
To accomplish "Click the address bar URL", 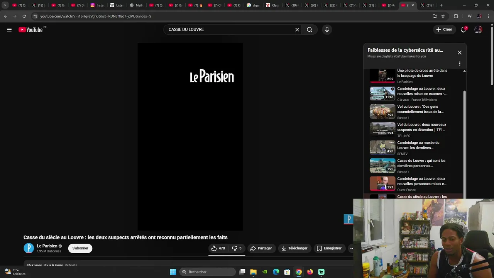I will tap(96, 16).
